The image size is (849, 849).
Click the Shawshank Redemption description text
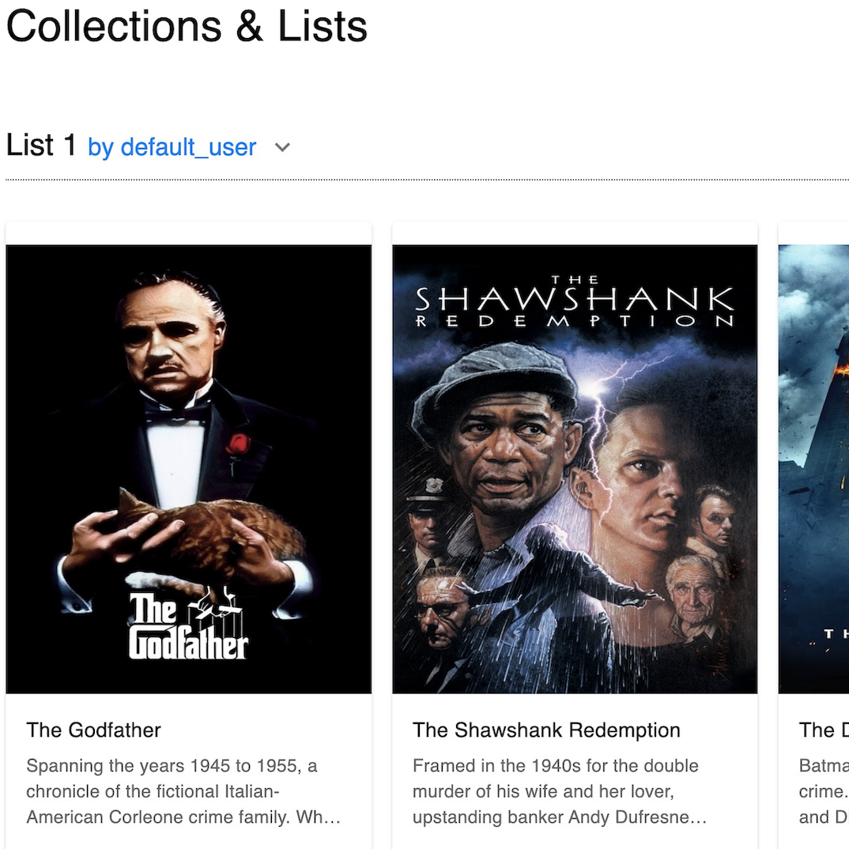560,791
